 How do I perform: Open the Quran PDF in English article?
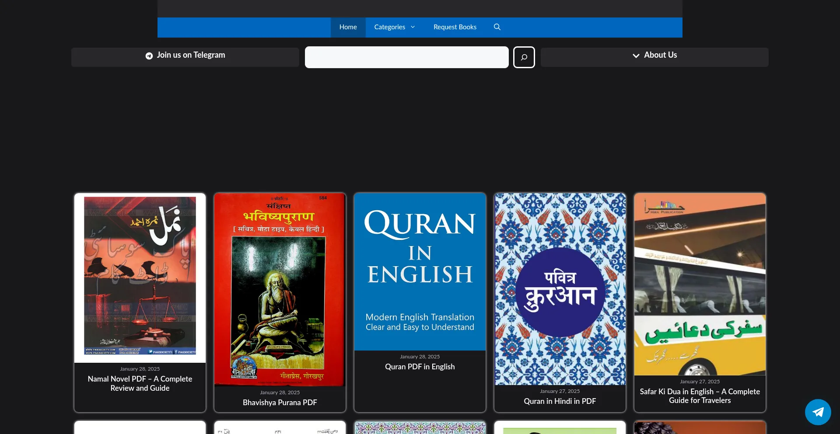420,367
